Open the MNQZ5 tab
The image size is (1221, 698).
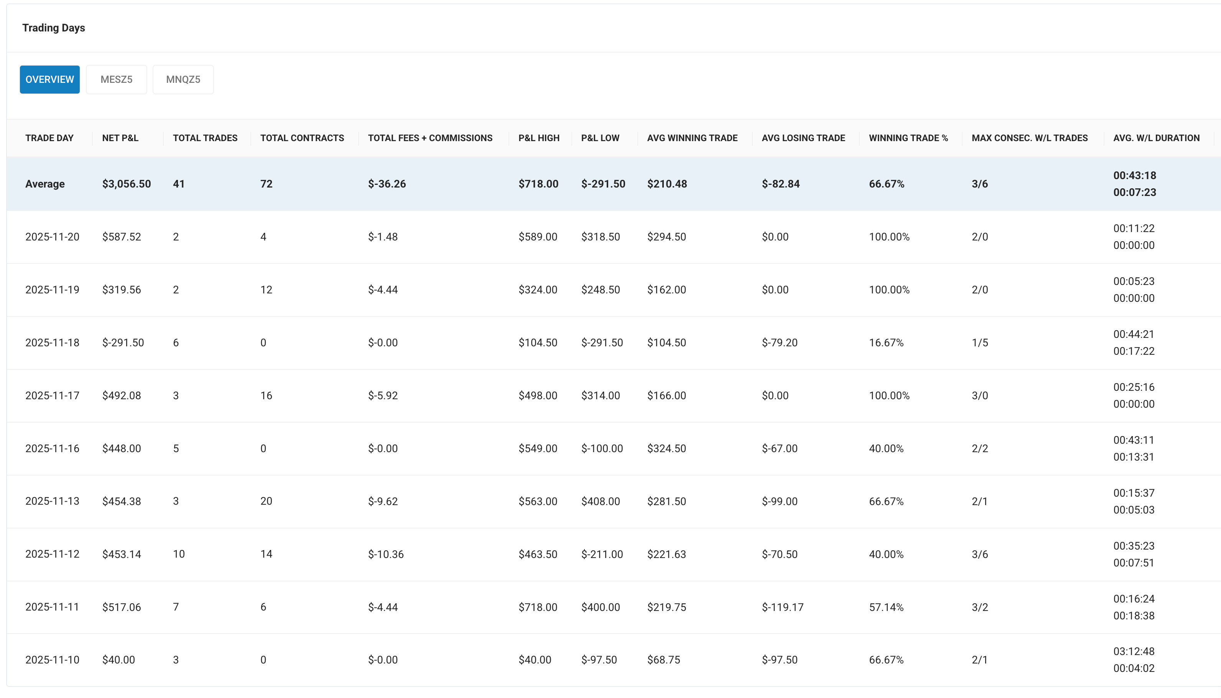pyautogui.click(x=183, y=80)
